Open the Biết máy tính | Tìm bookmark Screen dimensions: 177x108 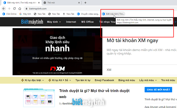point(113,14)
